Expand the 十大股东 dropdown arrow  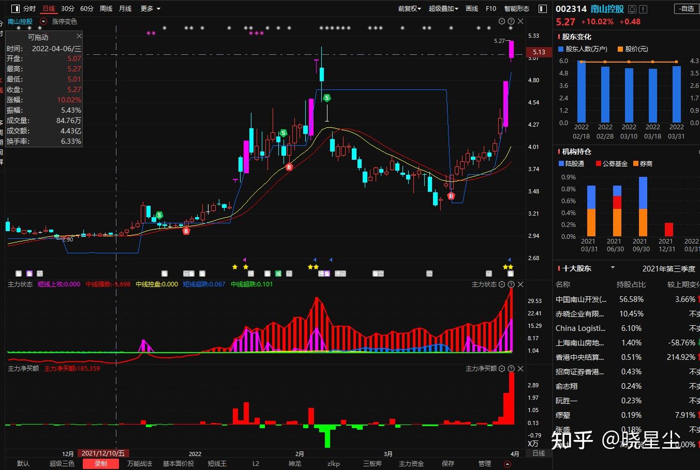pyautogui.click(x=613, y=268)
